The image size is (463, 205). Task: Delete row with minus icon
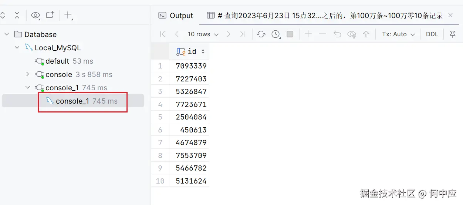point(322,34)
